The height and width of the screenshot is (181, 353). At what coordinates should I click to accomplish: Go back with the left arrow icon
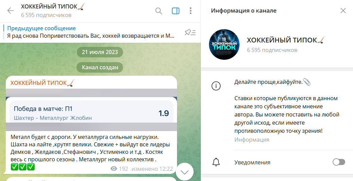click(11, 11)
